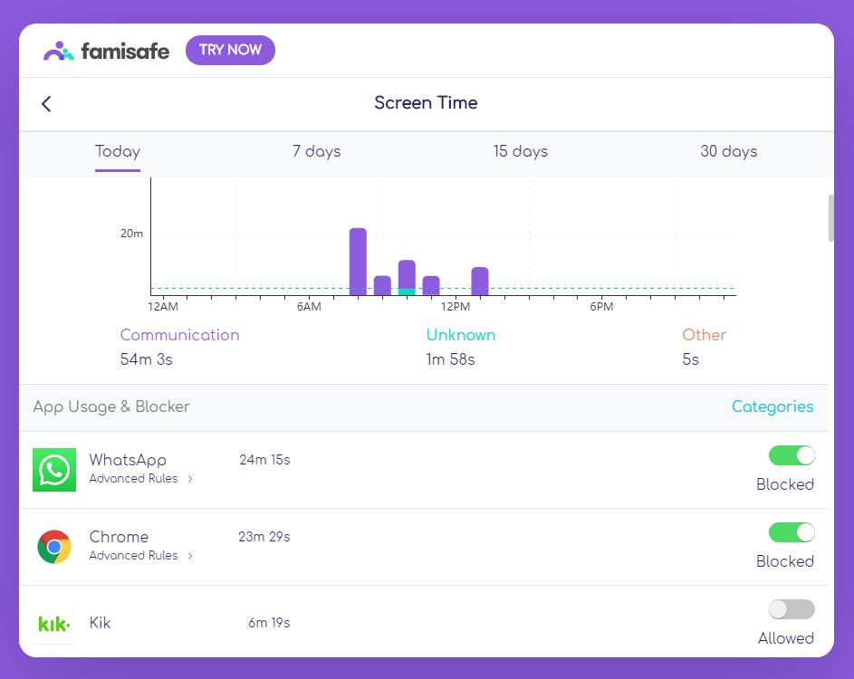This screenshot has width=854, height=679.
Task: Select the Unknown usage category
Action: coord(460,335)
